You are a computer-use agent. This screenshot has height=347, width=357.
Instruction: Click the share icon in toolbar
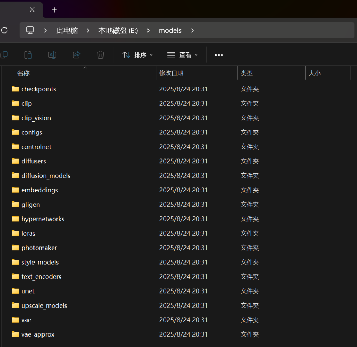click(x=76, y=55)
